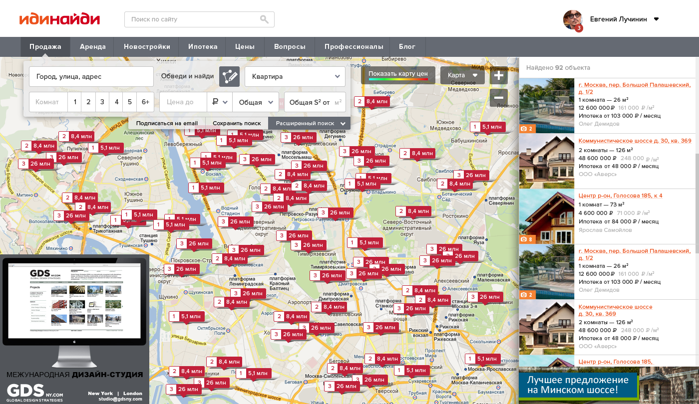
Task: Open the Аренда navigation tab
Action: pyautogui.click(x=92, y=47)
